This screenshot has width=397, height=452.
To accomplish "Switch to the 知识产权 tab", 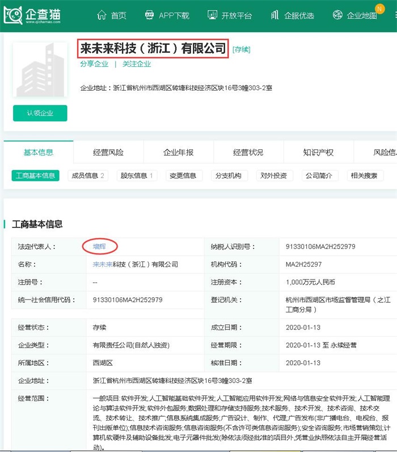I will [x=319, y=152].
